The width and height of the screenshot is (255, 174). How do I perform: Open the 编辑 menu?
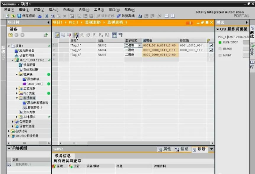(x=24, y=10)
